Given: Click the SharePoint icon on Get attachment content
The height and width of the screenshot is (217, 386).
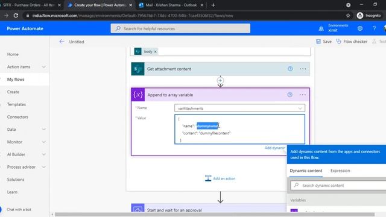Looking at the screenshot, I should [138, 69].
